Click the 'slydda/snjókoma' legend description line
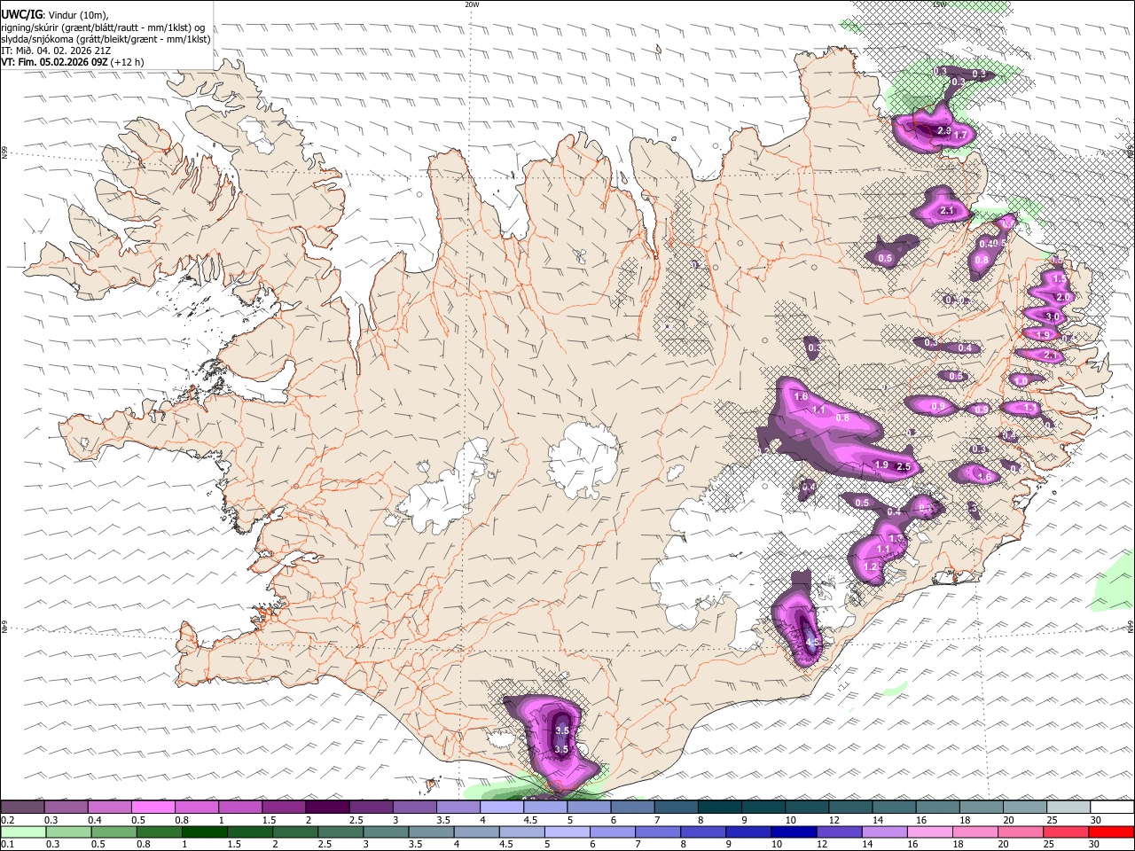 click(106, 39)
